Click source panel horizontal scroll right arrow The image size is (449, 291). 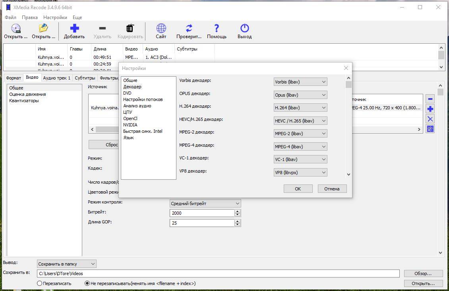tap(419, 130)
